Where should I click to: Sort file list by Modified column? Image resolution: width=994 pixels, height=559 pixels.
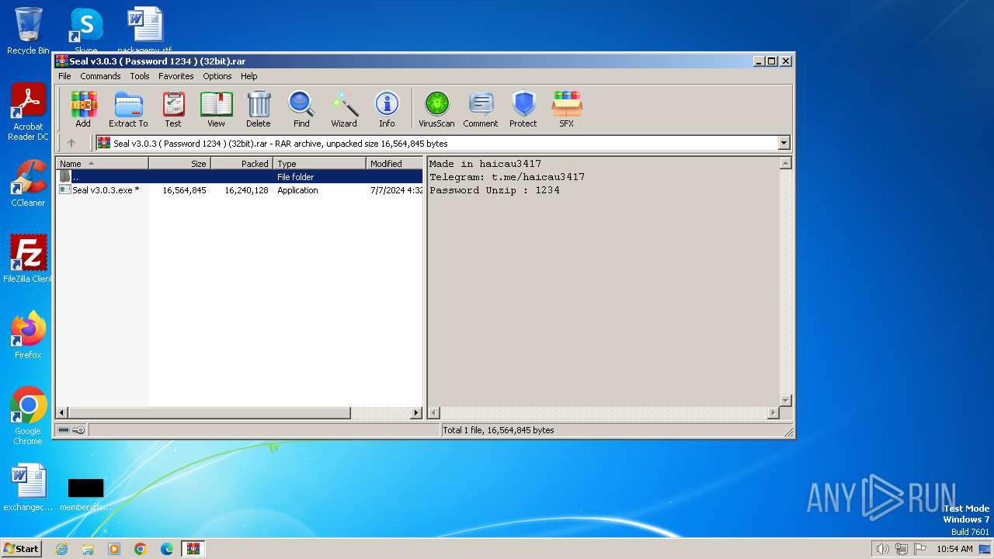click(x=394, y=164)
